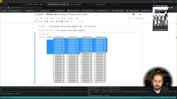The height and width of the screenshot is (99, 177).
Task: Go forward with browser forward arrow
Action: (x=5, y=8)
